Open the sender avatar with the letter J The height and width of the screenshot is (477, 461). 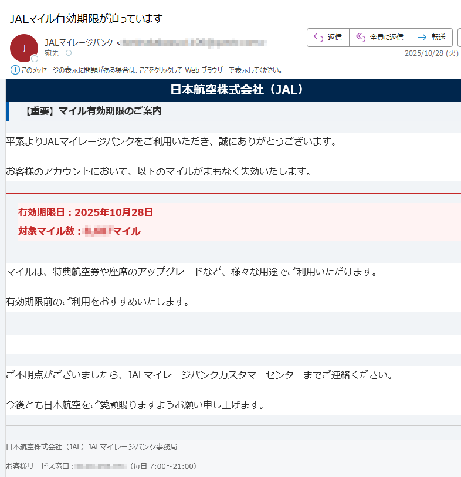coord(24,48)
